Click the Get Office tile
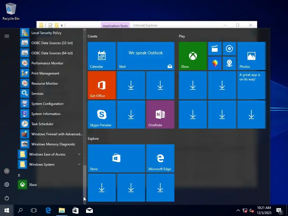The width and height of the screenshot is (288, 216). tap(102, 85)
